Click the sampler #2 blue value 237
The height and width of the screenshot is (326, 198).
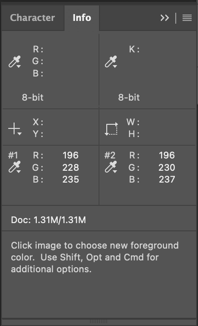(x=167, y=179)
